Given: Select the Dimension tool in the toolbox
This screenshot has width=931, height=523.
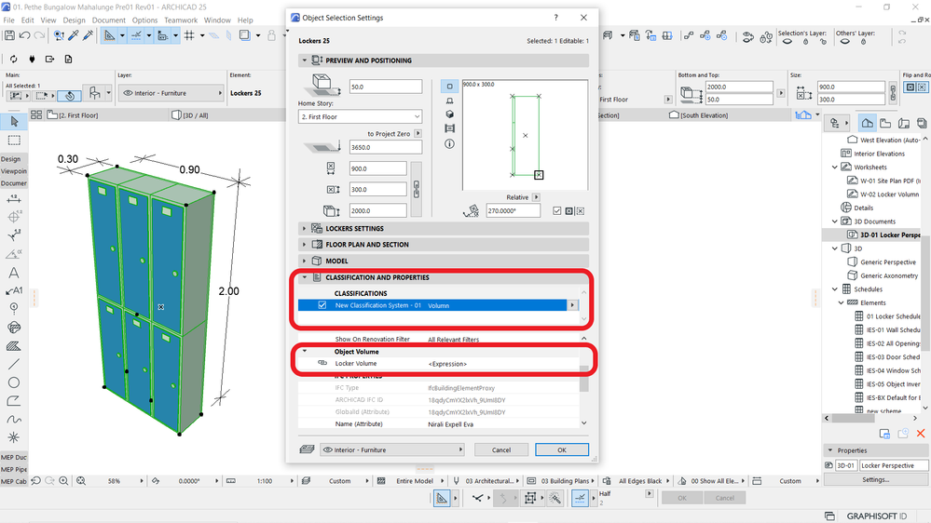Looking at the screenshot, I should [x=14, y=199].
